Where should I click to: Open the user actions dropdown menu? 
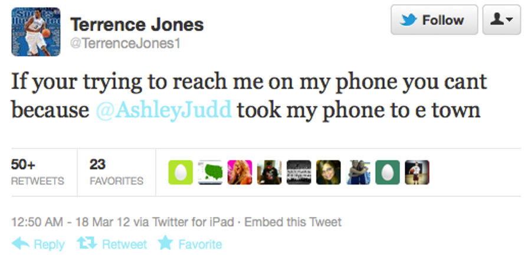tap(501, 20)
